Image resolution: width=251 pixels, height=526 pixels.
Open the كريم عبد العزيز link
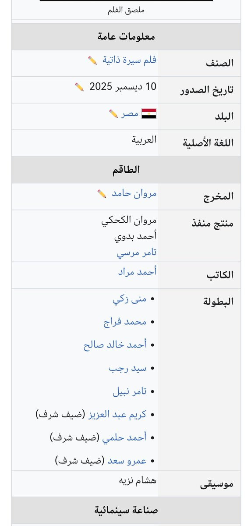(x=118, y=415)
